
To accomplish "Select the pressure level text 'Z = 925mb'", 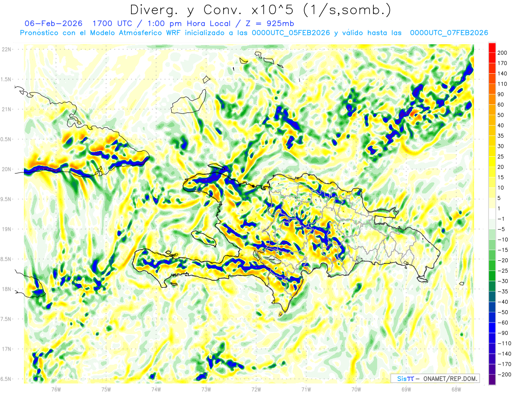I will [270, 23].
